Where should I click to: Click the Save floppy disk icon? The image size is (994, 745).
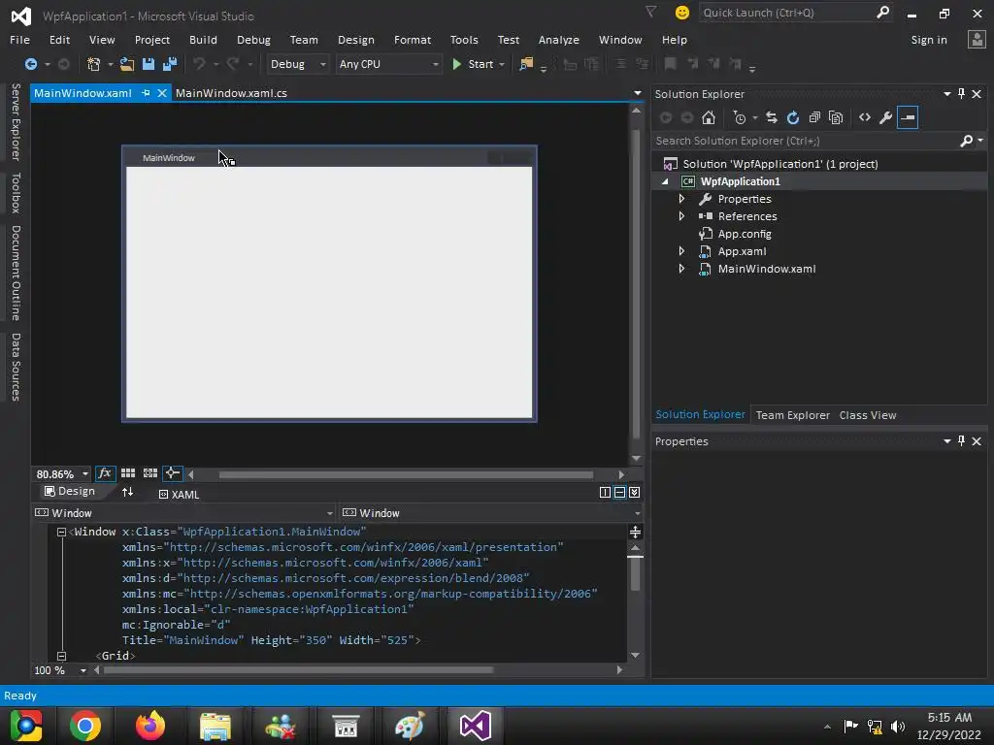(x=149, y=64)
